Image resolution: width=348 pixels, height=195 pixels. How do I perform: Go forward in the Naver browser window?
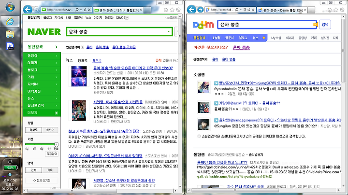pyautogui.click(x=37, y=10)
